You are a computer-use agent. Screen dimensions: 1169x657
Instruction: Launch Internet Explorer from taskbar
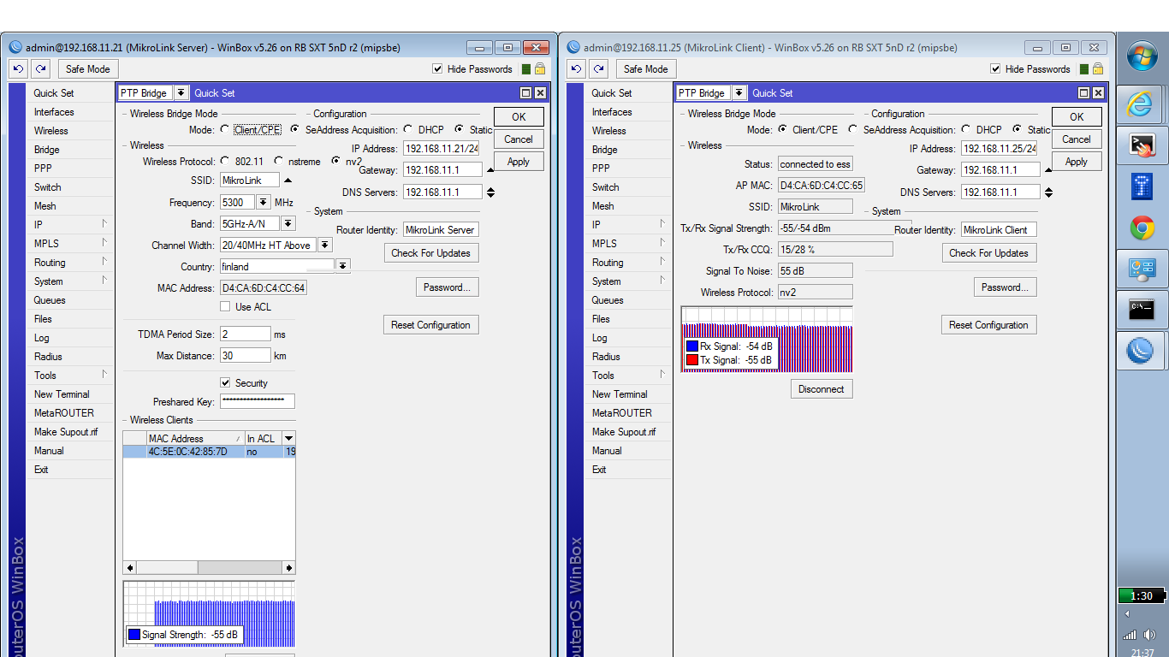(x=1141, y=104)
